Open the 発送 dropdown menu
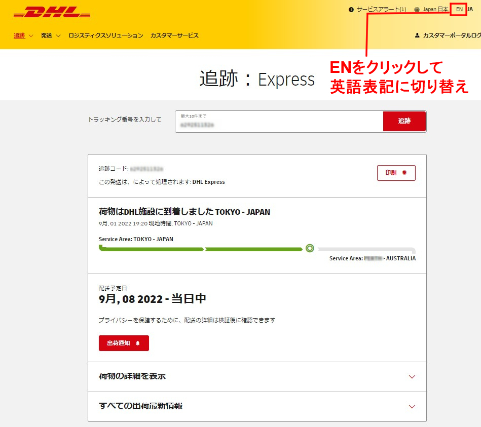The image size is (481, 427). [x=51, y=35]
